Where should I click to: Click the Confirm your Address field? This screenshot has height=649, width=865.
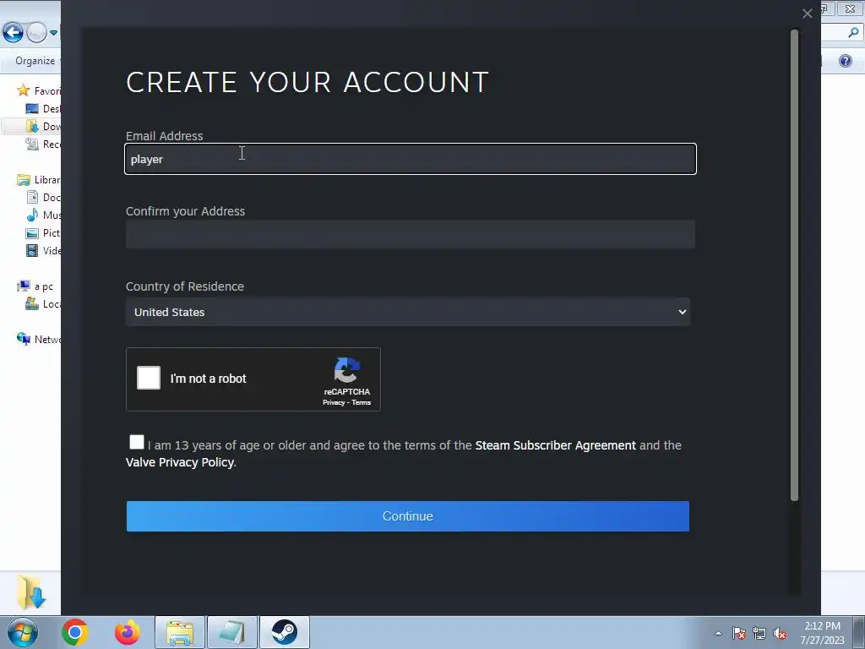410,234
